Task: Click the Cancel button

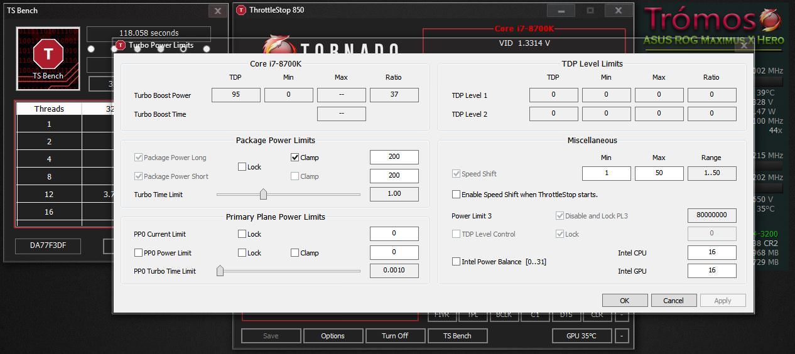Action: tap(673, 301)
